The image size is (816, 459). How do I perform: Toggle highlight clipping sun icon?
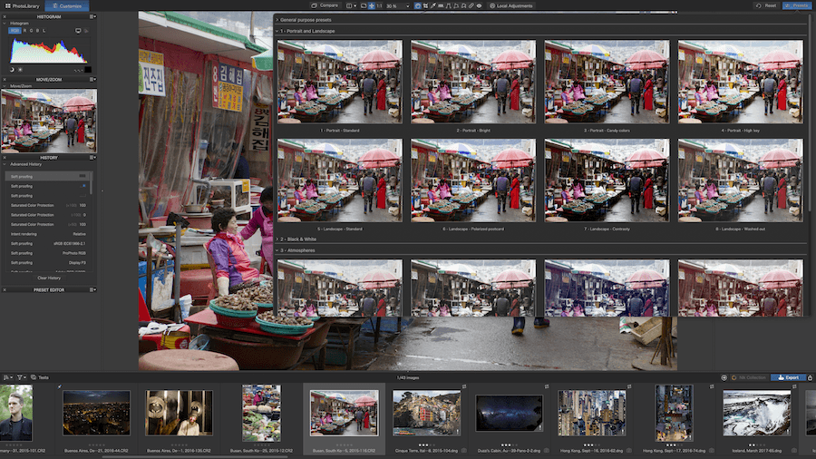(x=20, y=69)
